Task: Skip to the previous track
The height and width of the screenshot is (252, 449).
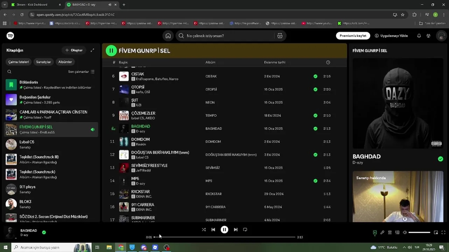Action: click(x=213, y=230)
